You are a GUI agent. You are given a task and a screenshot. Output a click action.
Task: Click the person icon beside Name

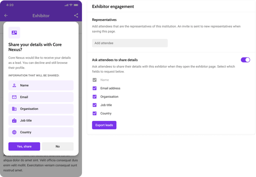14,86
